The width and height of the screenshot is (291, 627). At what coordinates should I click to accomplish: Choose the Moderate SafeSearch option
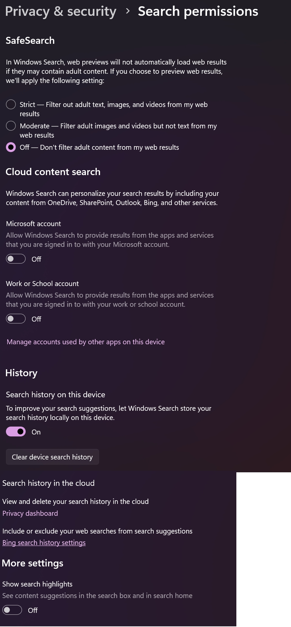point(11,126)
